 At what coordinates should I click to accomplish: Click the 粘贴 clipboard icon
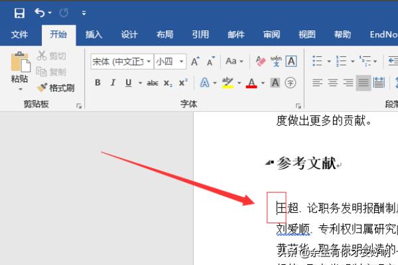click(21, 62)
